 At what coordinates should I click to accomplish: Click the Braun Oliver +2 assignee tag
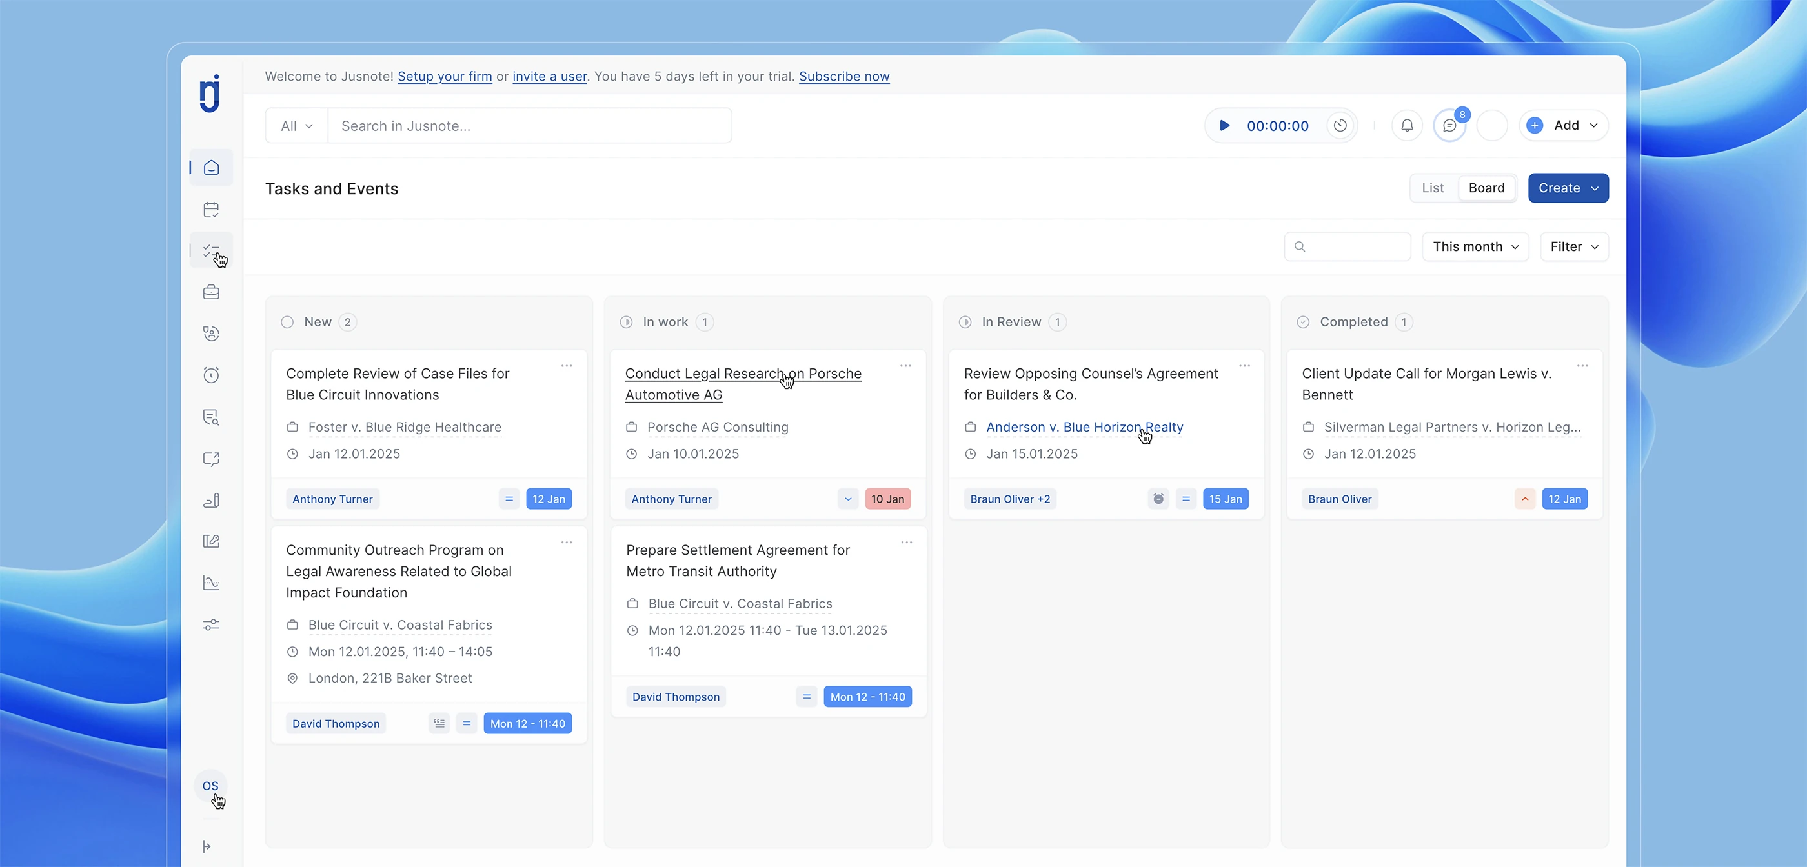click(1010, 499)
